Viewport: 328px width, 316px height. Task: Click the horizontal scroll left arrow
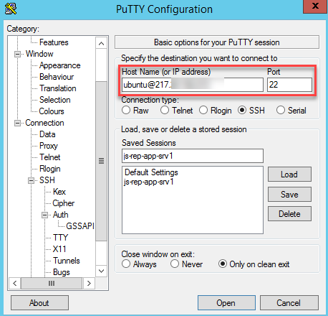point(15,284)
